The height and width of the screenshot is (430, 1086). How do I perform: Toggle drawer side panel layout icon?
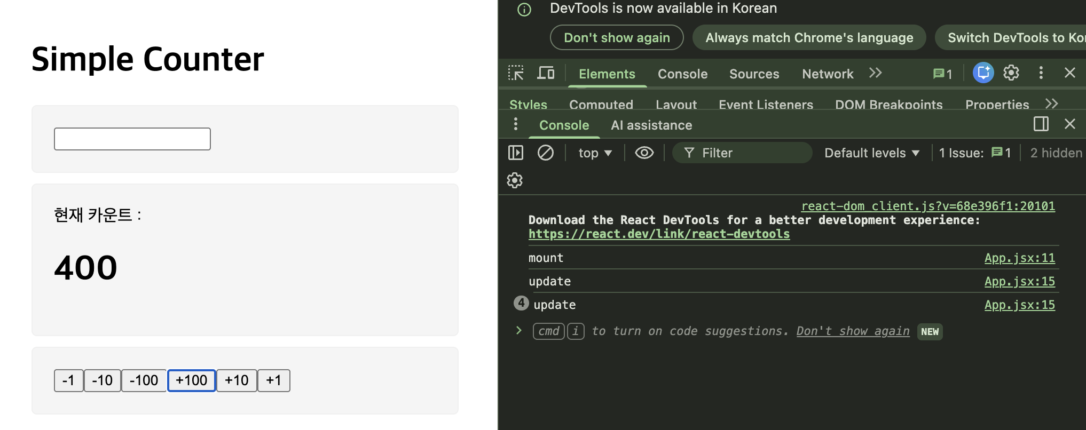point(1041,124)
